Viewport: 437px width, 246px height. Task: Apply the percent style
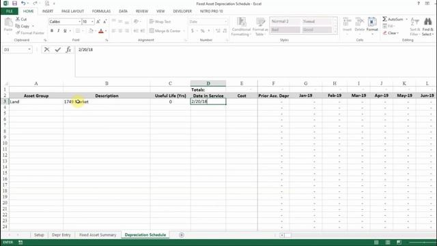(203, 31)
